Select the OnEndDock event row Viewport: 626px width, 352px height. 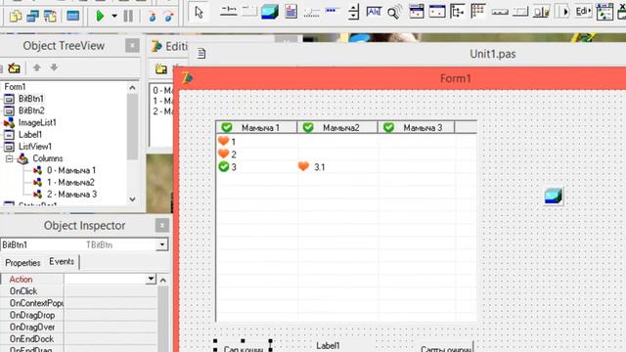[78, 339]
